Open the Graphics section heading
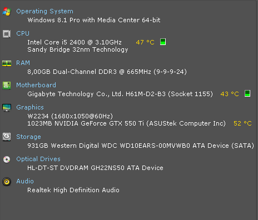The width and height of the screenshot is (258, 220). (30, 107)
